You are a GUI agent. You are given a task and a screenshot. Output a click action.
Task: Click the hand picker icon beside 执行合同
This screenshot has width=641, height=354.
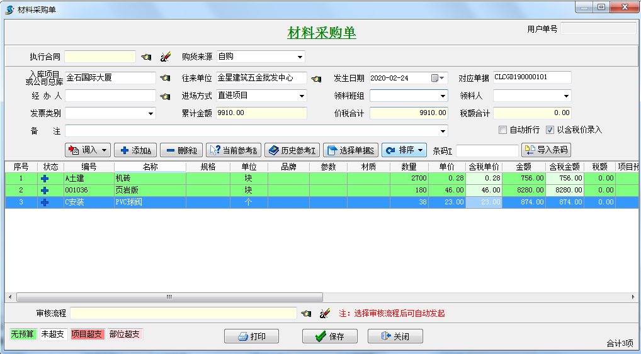(146, 57)
